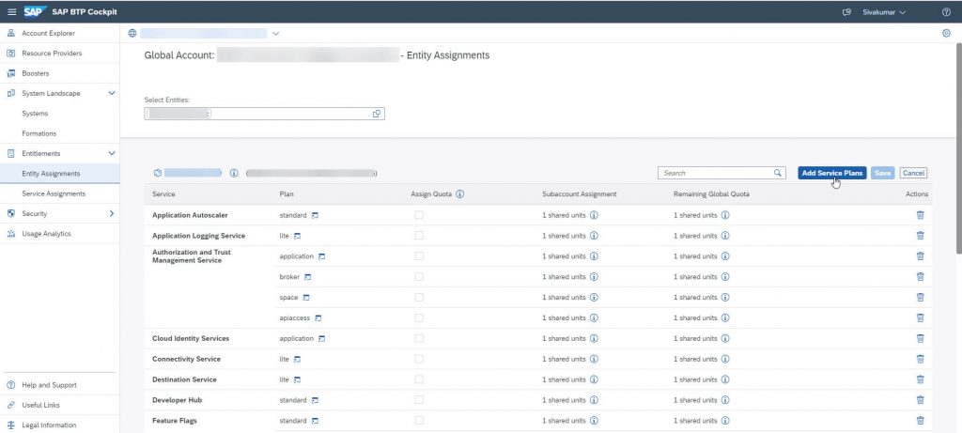Open plan details icon for Application Autoscaler standard
The image size is (962, 433).
point(315,215)
